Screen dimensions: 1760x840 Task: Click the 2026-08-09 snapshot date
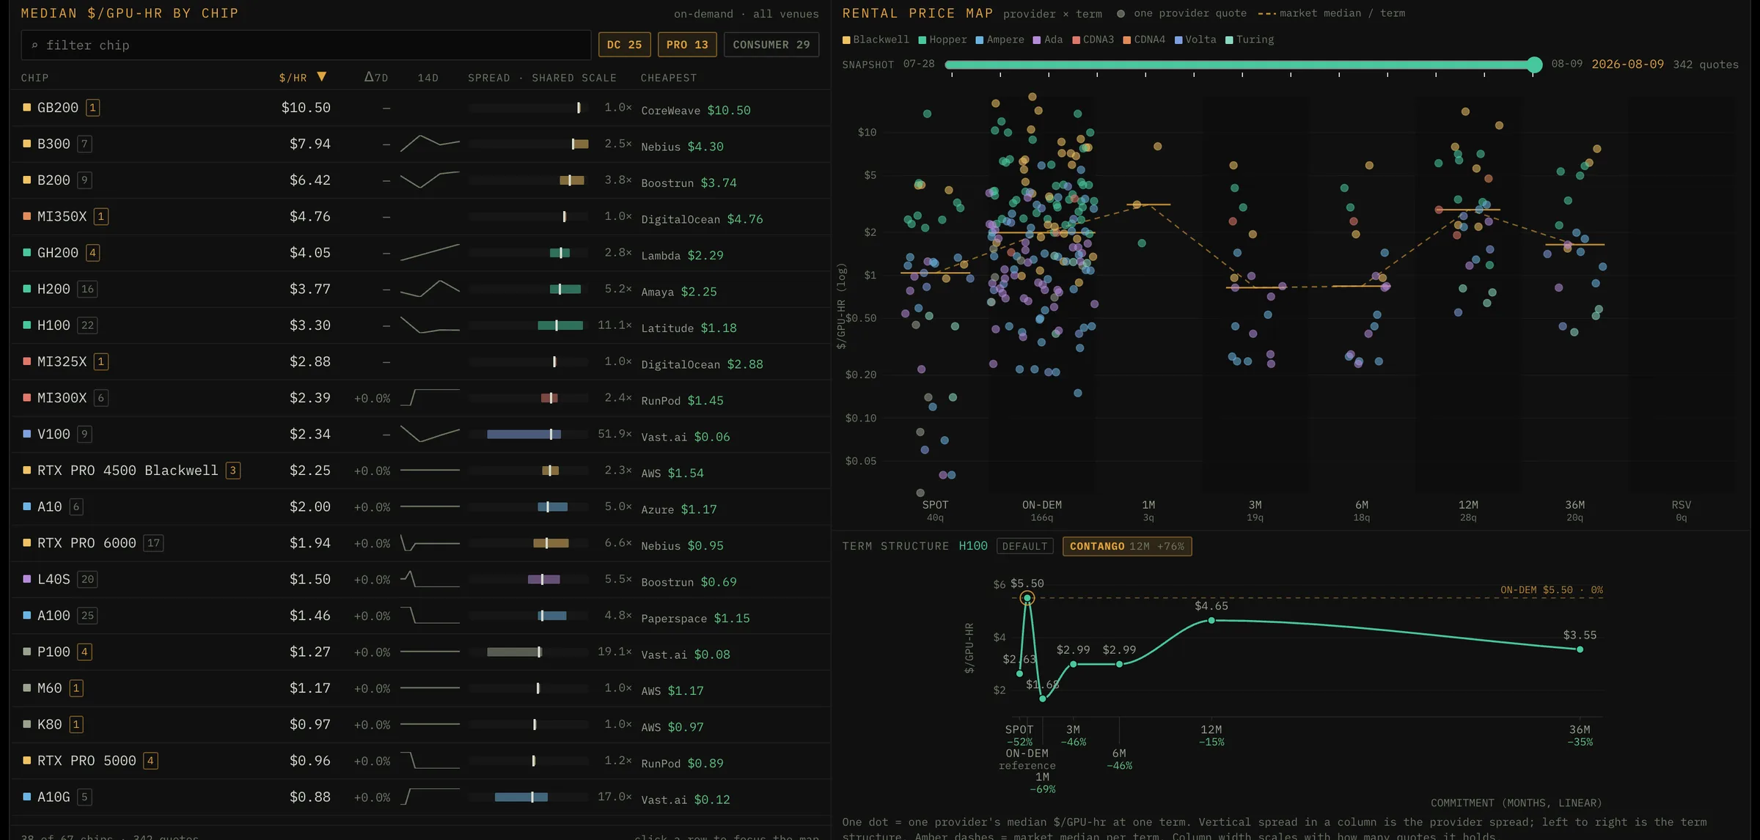coord(1627,65)
